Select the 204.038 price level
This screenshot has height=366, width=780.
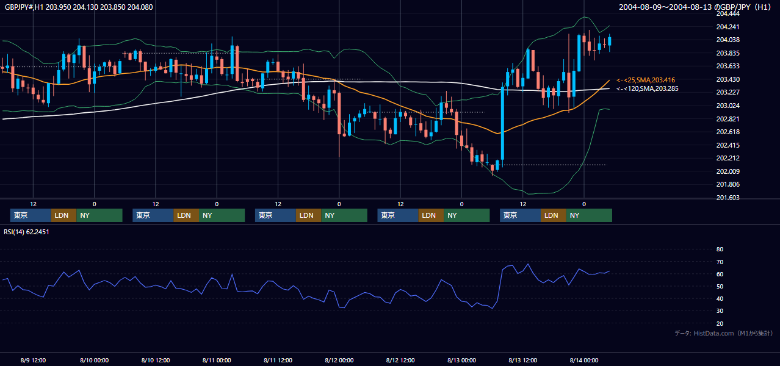point(729,40)
